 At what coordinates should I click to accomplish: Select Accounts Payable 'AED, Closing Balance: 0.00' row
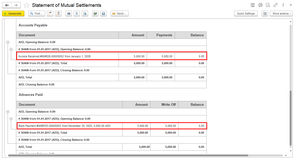tap(111, 84)
